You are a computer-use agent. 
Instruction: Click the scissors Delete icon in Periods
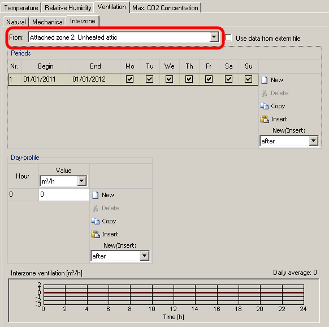pyautogui.click(x=265, y=93)
